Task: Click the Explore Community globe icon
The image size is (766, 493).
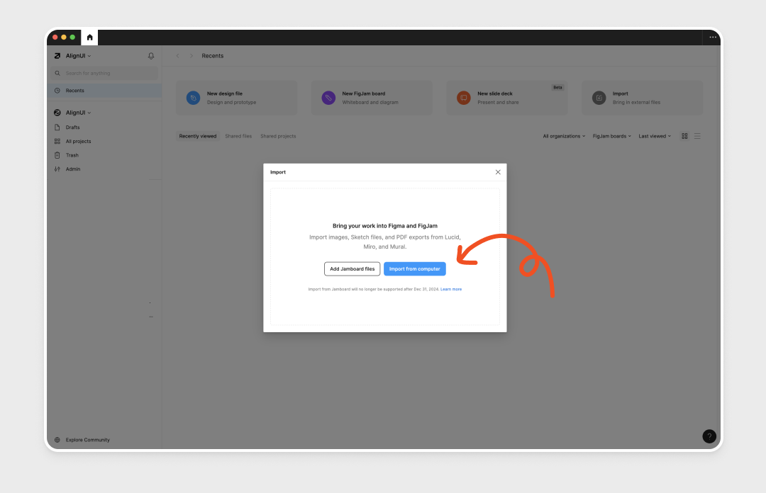Action: coord(57,440)
